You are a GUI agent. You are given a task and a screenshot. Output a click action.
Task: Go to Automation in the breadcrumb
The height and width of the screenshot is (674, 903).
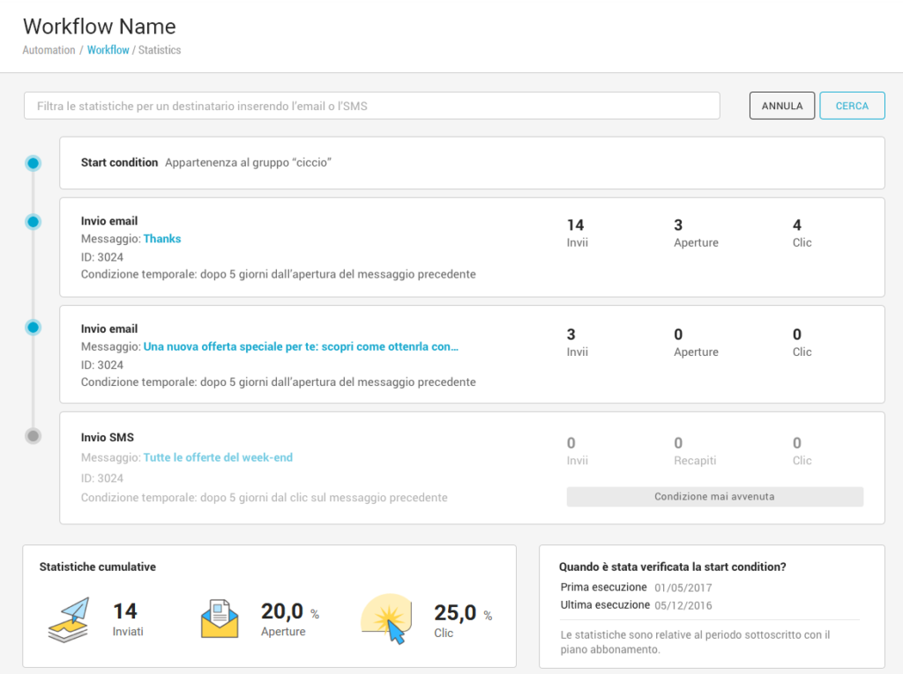49,50
